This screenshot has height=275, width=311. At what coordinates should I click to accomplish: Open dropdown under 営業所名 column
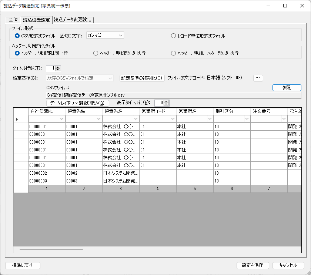pyautogui.click(x=210, y=119)
